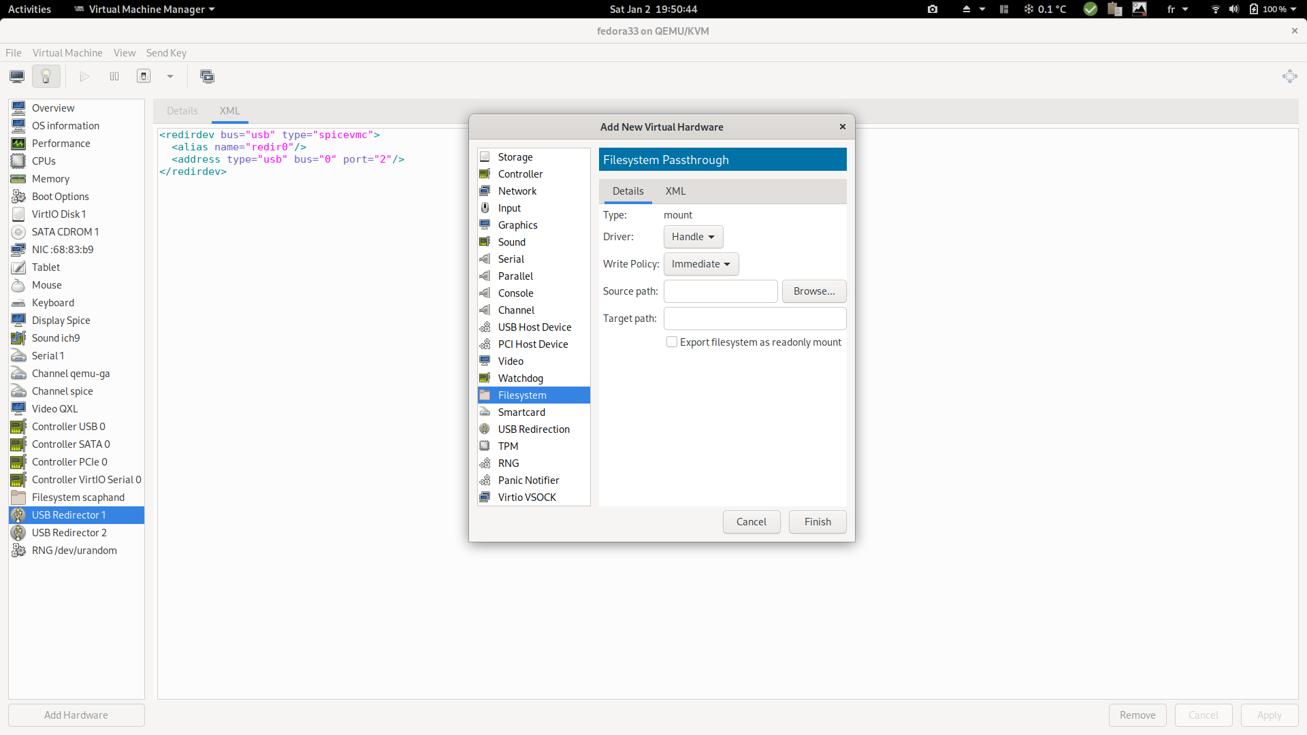
Task: Click the Target path input field
Action: [755, 318]
